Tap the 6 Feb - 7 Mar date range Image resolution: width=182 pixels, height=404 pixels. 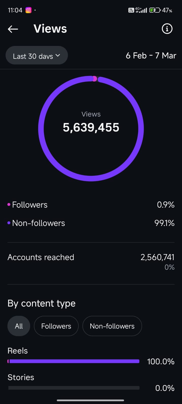pyautogui.click(x=151, y=56)
